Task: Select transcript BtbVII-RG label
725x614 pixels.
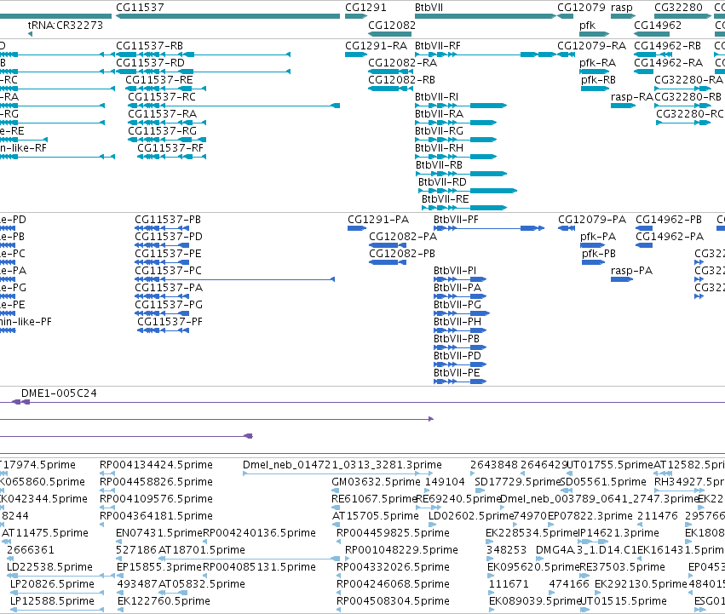Action: coord(439,131)
